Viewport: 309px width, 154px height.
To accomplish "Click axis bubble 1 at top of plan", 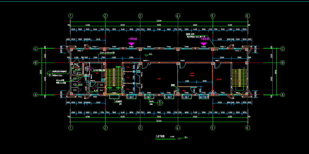I will tap(70, 16).
